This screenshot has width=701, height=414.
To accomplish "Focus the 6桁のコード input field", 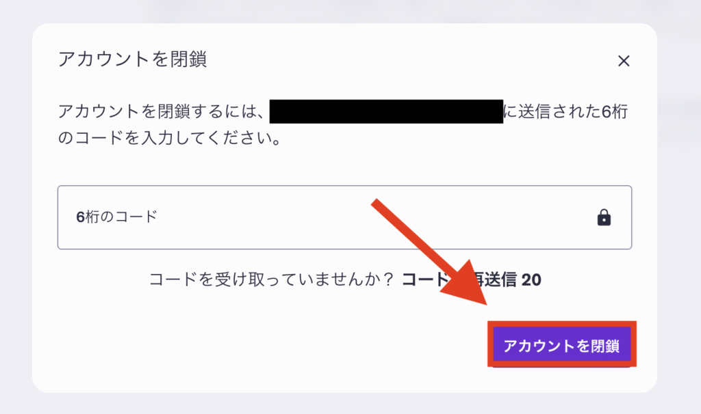I will (x=274, y=218).
